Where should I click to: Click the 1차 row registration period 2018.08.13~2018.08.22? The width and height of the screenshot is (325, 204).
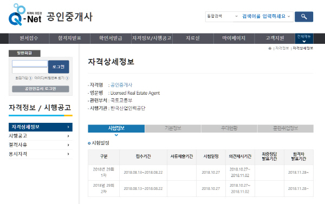pyautogui.click(x=143, y=173)
